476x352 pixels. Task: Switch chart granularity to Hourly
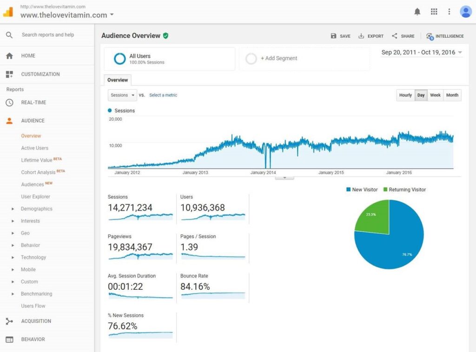coord(405,95)
